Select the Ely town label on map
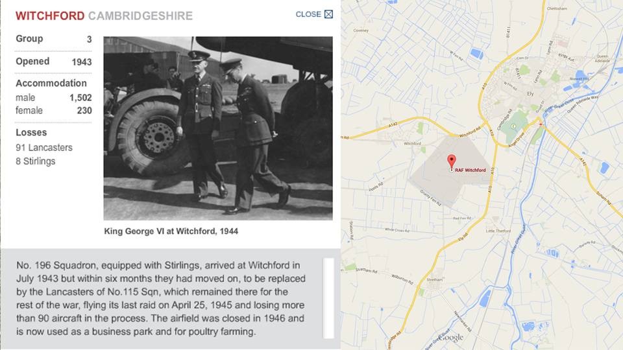 [530, 93]
